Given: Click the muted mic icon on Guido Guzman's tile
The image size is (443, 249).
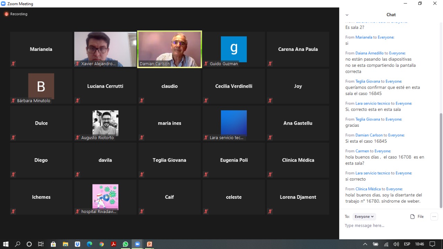Looking at the screenshot, I should point(206,64).
